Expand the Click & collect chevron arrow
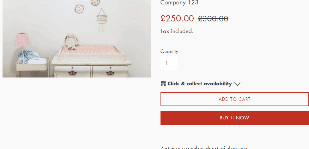Screen dimensions: 309x149 point(237,84)
